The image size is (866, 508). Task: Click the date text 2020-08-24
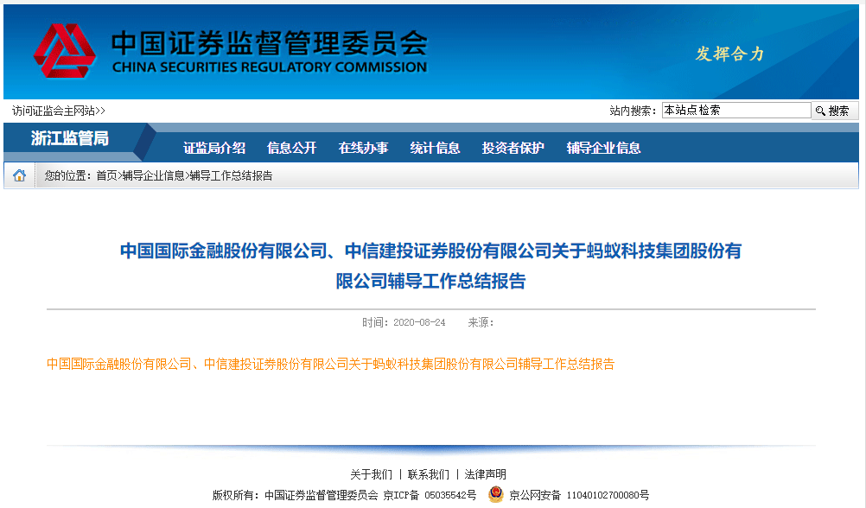[x=419, y=322]
